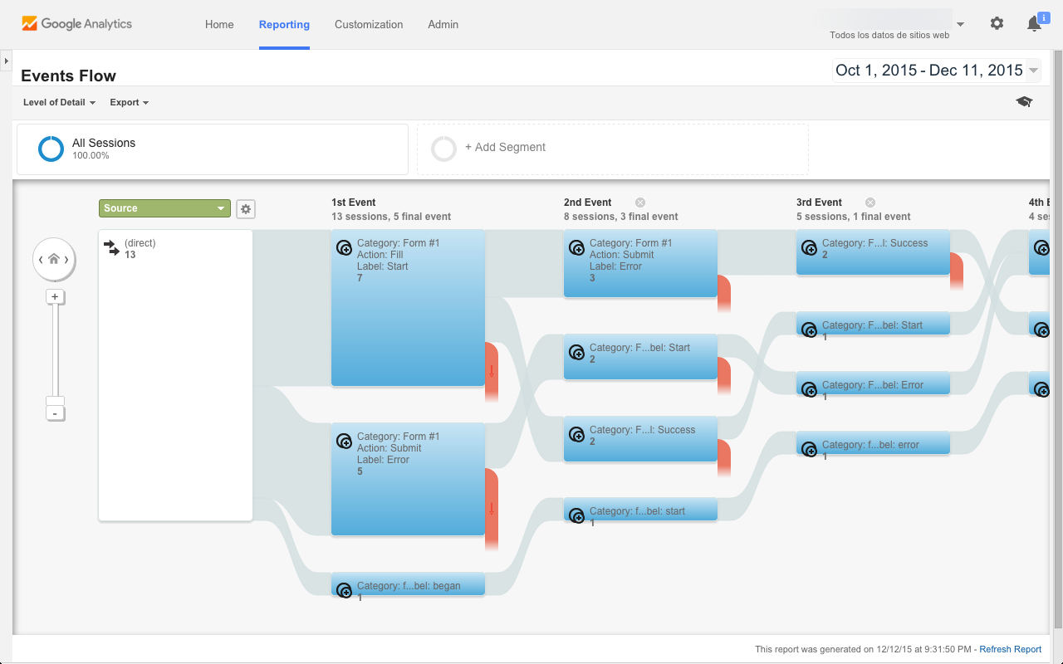Viewport: 1063px width, 664px height.
Task: Click the home icon in flow zoom navigation
Action: [x=54, y=259]
